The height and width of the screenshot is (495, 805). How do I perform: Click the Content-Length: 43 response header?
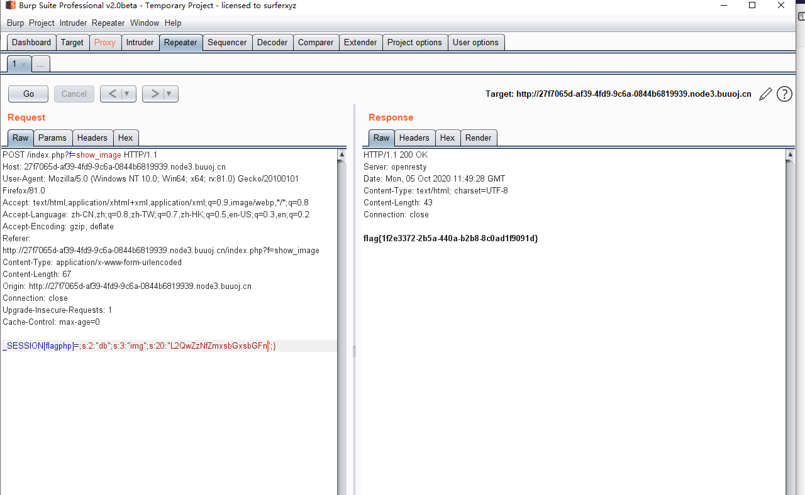(398, 202)
